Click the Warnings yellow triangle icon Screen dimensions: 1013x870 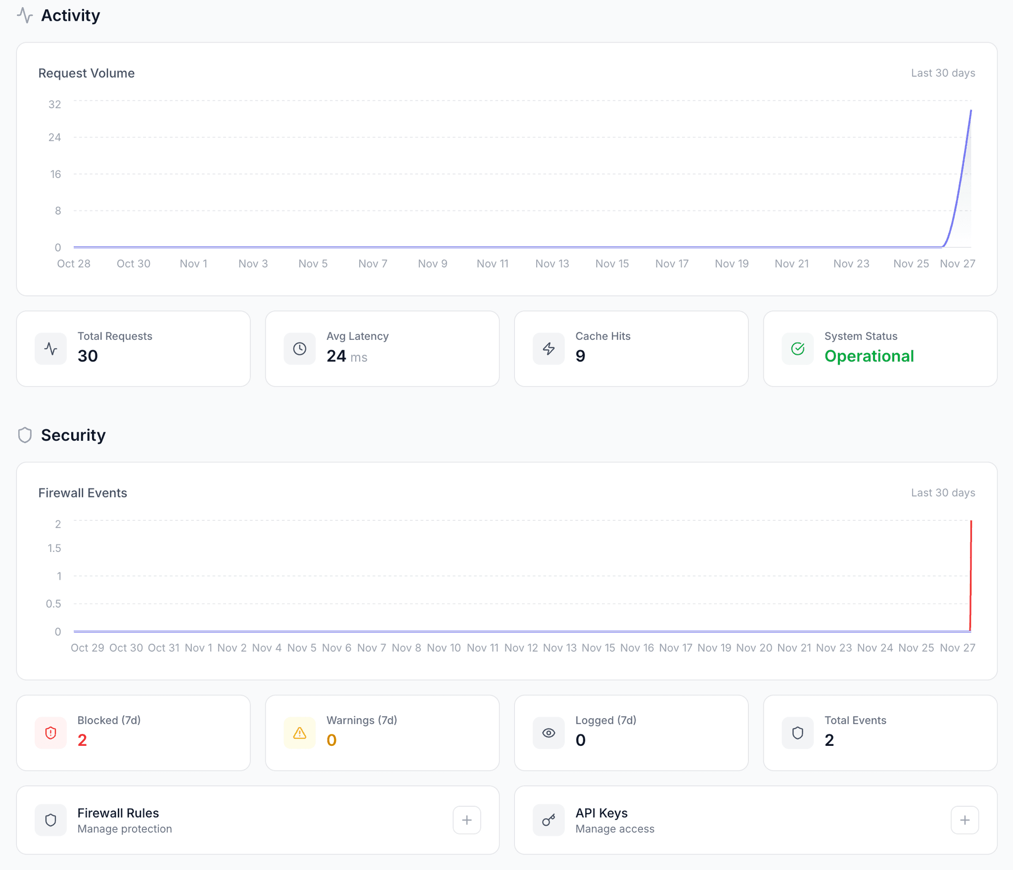click(x=299, y=733)
